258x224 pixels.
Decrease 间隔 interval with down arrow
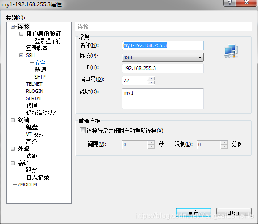point(151,147)
